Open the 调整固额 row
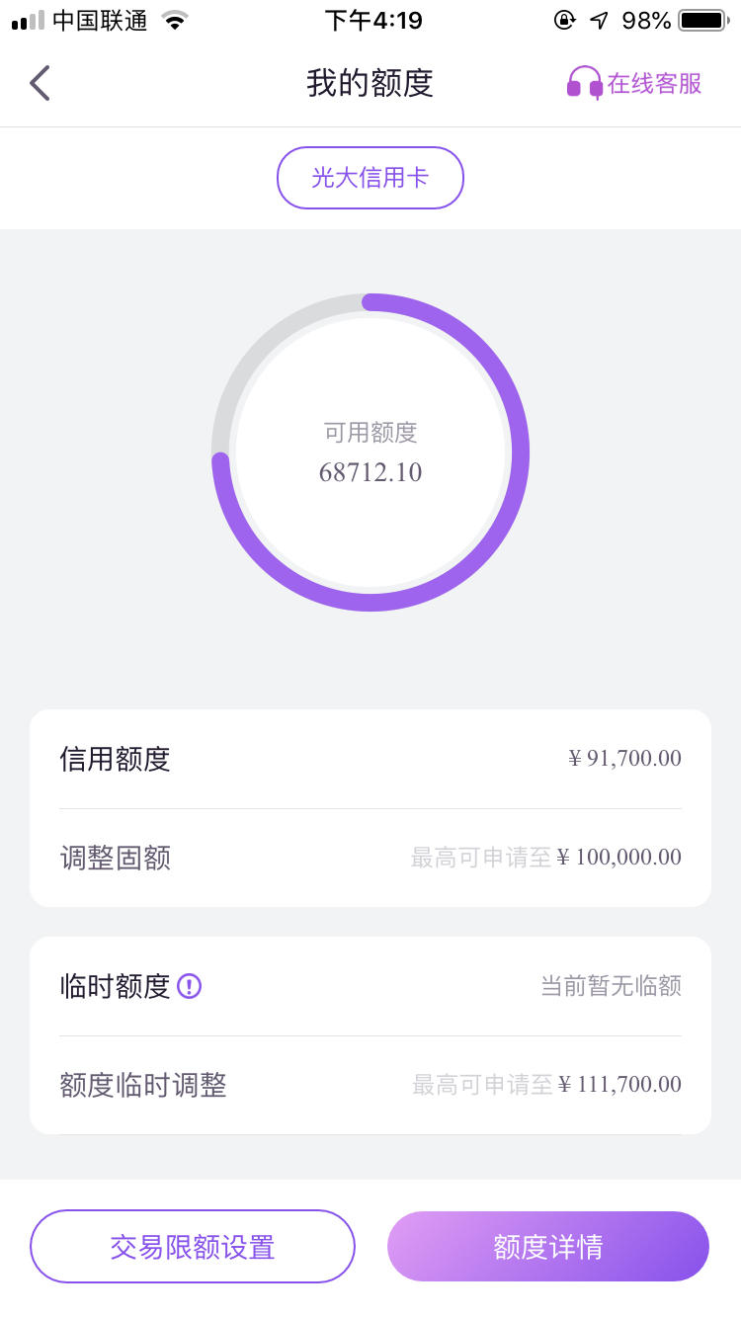741x1318 pixels. [370, 858]
